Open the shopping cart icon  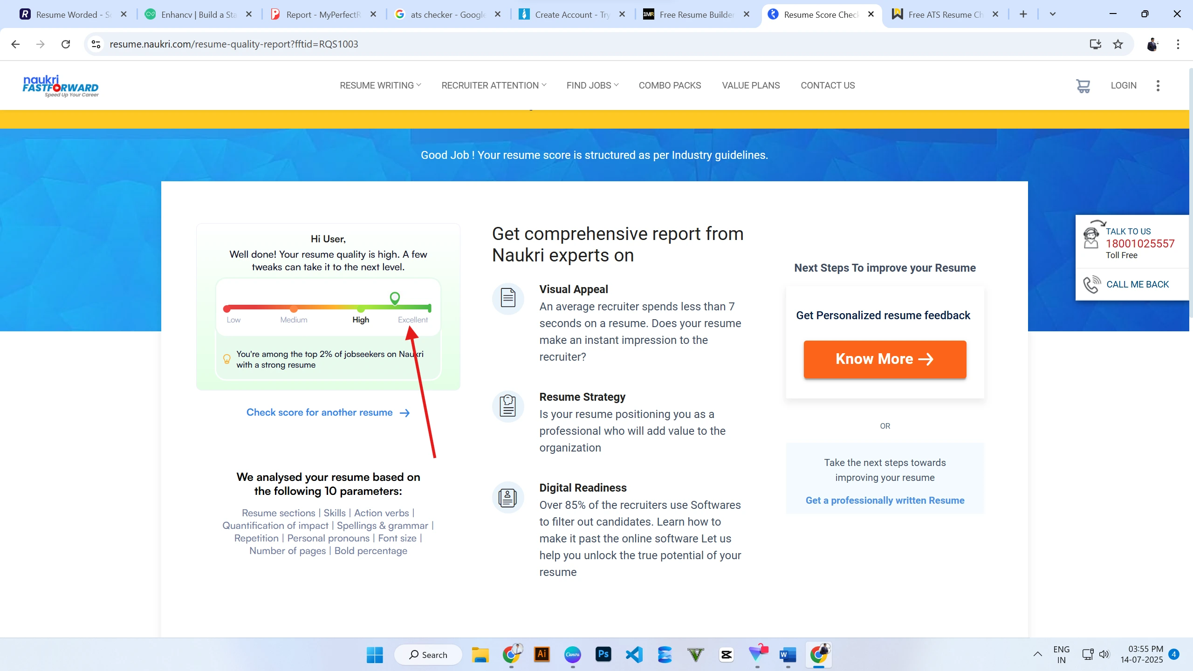point(1083,86)
